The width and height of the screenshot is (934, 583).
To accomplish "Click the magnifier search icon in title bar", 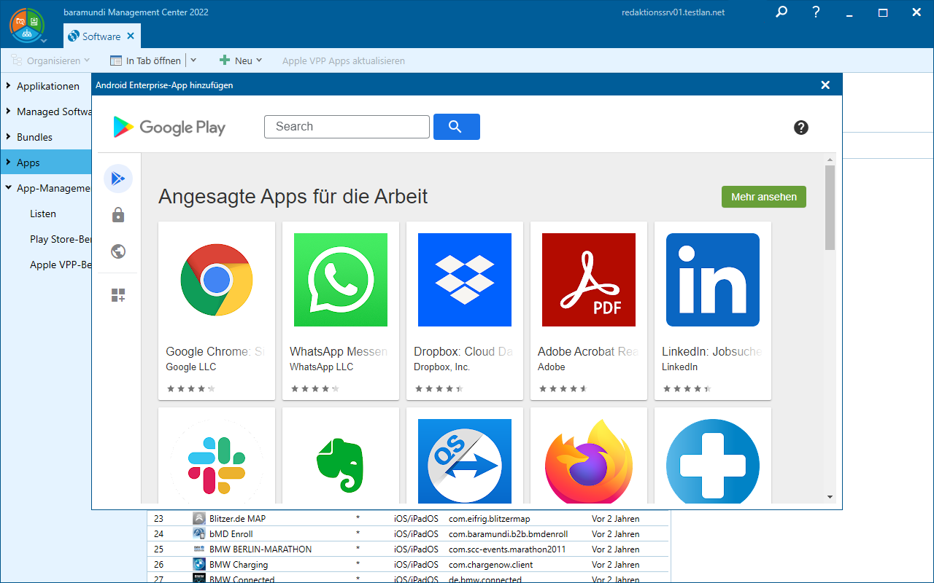I will [x=781, y=12].
